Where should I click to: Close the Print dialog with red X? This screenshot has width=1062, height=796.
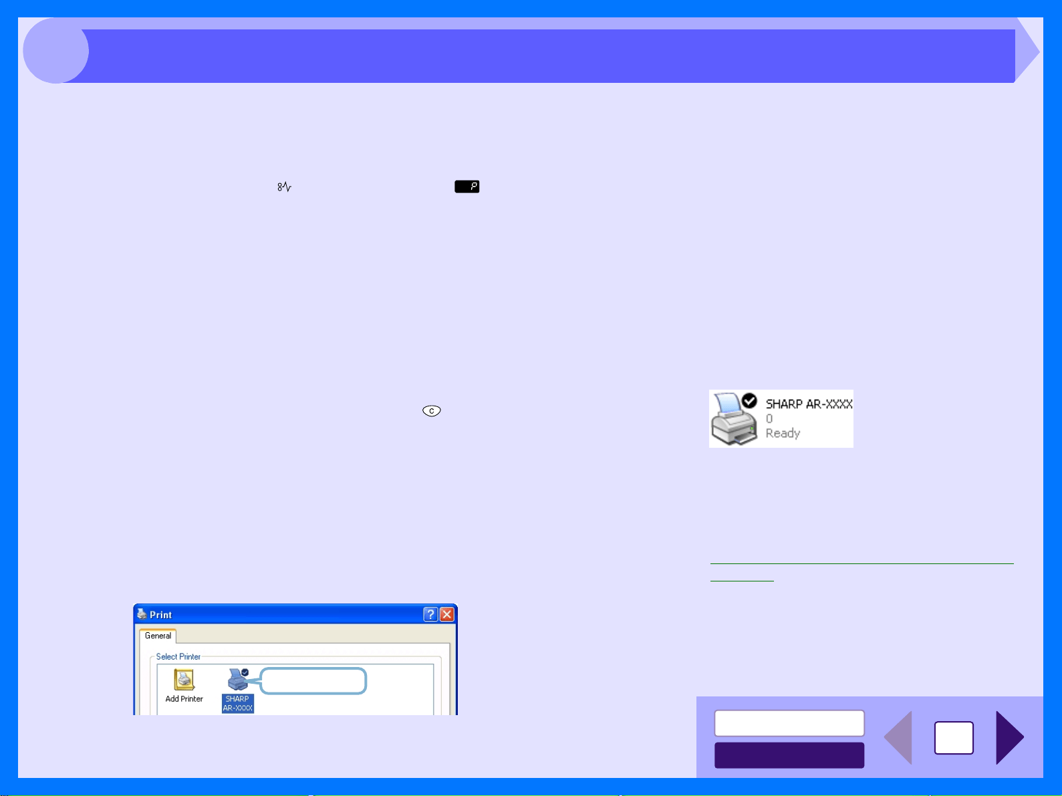pyautogui.click(x=447, y=614)
